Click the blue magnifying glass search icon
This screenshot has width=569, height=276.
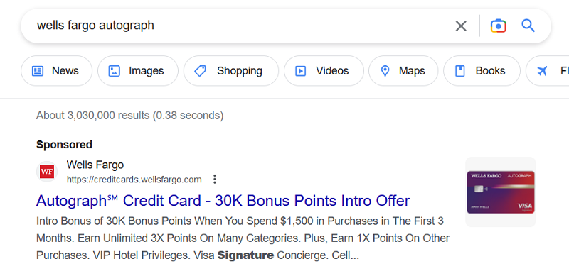click(528, 26)
